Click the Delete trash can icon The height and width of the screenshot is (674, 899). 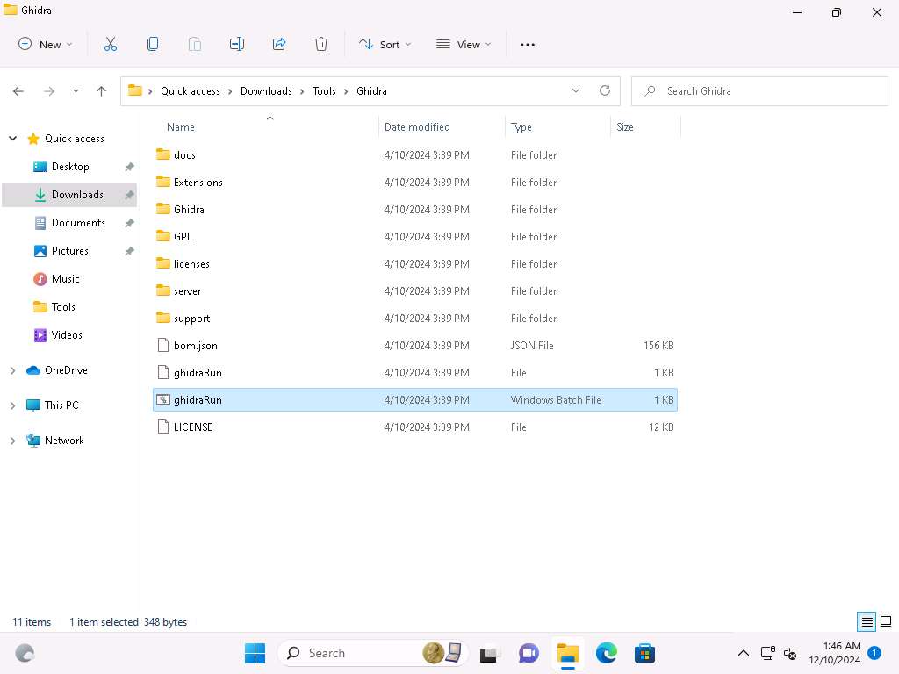[321, 44]
